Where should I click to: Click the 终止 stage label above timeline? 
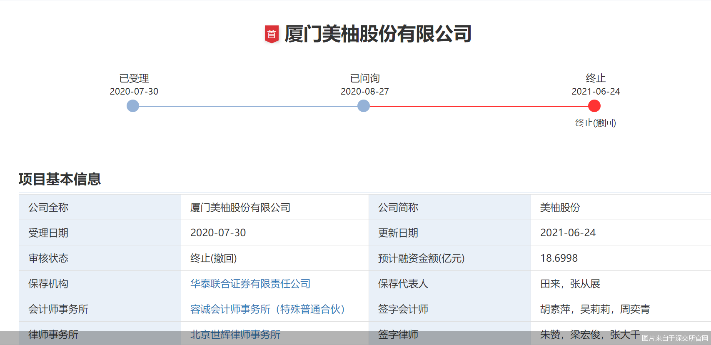click(596, 78)
